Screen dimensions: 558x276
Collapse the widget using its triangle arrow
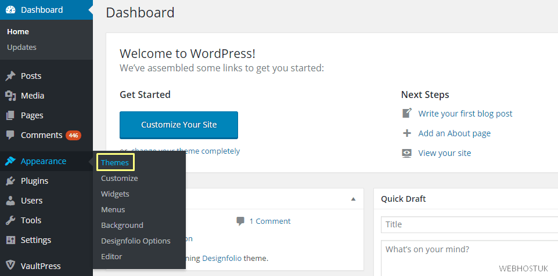pos(354,199)
